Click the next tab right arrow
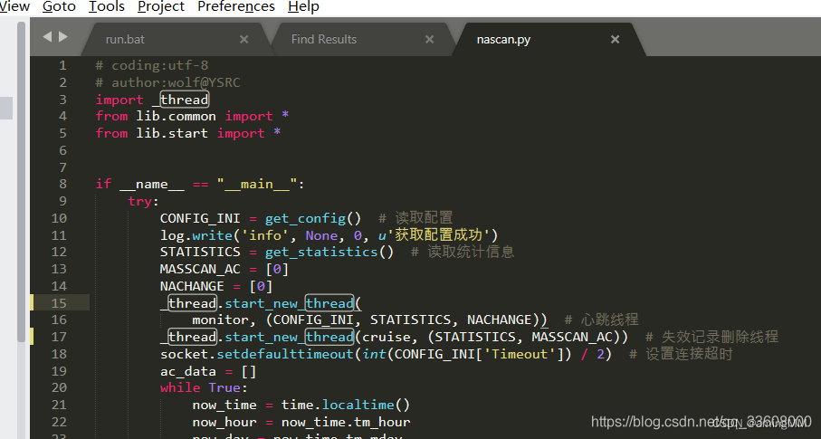 coord(63,37)
